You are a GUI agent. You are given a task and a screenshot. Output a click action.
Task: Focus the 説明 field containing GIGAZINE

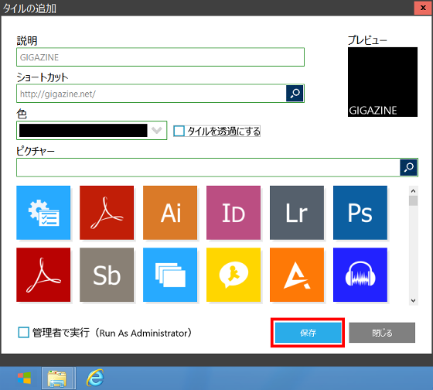pos(161,57)
